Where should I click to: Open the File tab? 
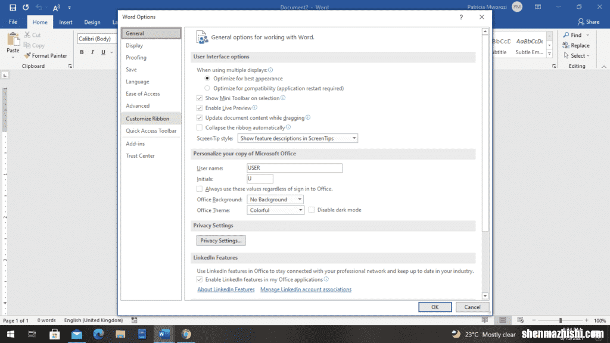coord(13,22)
